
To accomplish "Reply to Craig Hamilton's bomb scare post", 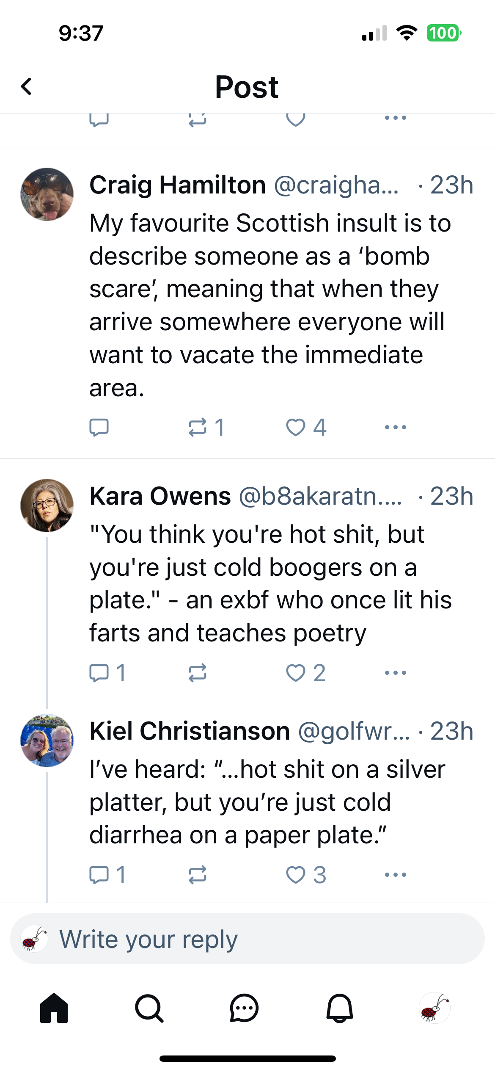I will [x=99, y=427].
